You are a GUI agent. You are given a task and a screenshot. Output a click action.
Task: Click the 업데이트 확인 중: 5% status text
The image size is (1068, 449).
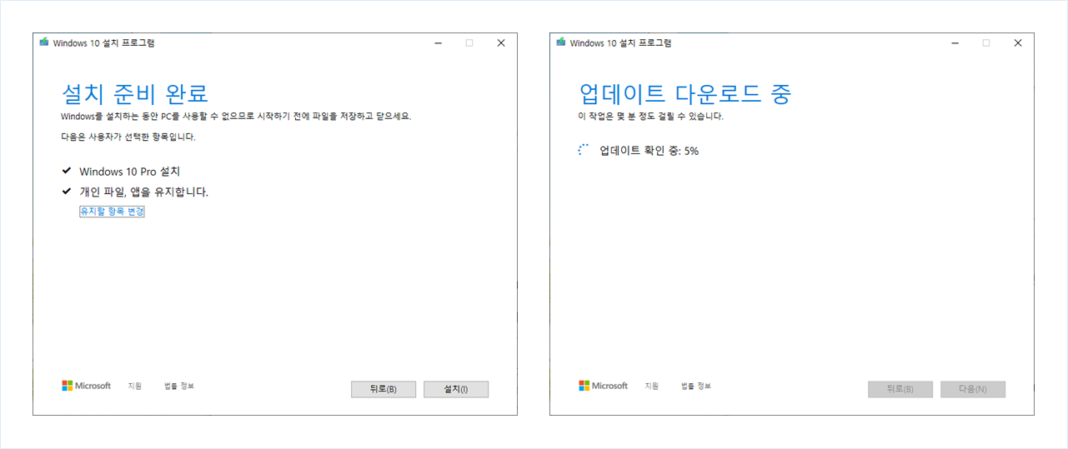pyautogui.click(x=649, y=151)
